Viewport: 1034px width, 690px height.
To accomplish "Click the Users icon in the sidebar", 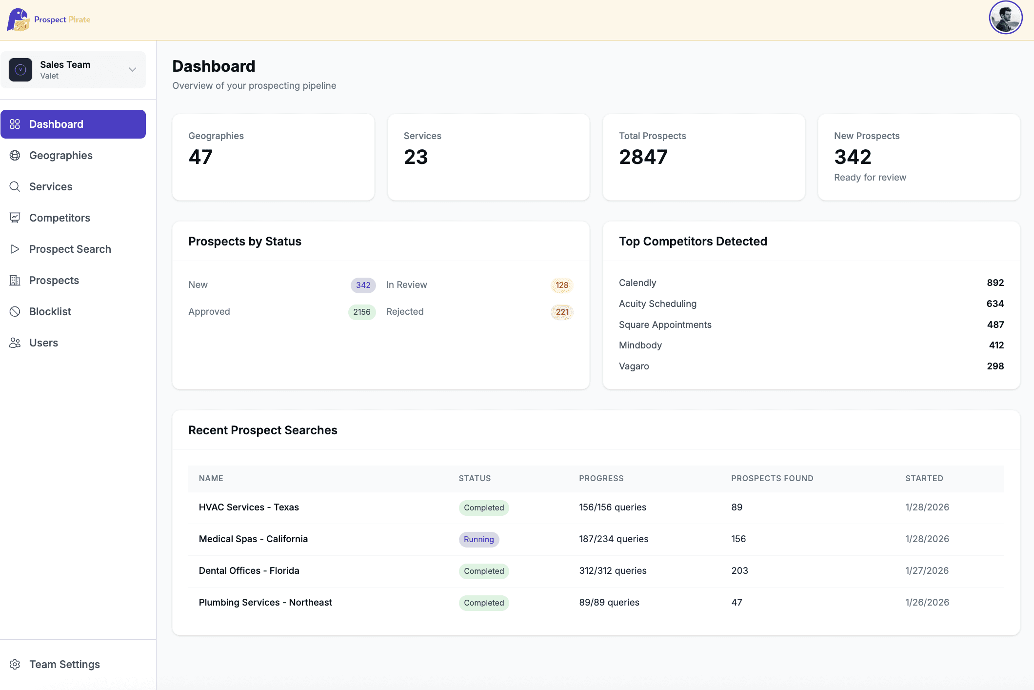I will (15, 343).
